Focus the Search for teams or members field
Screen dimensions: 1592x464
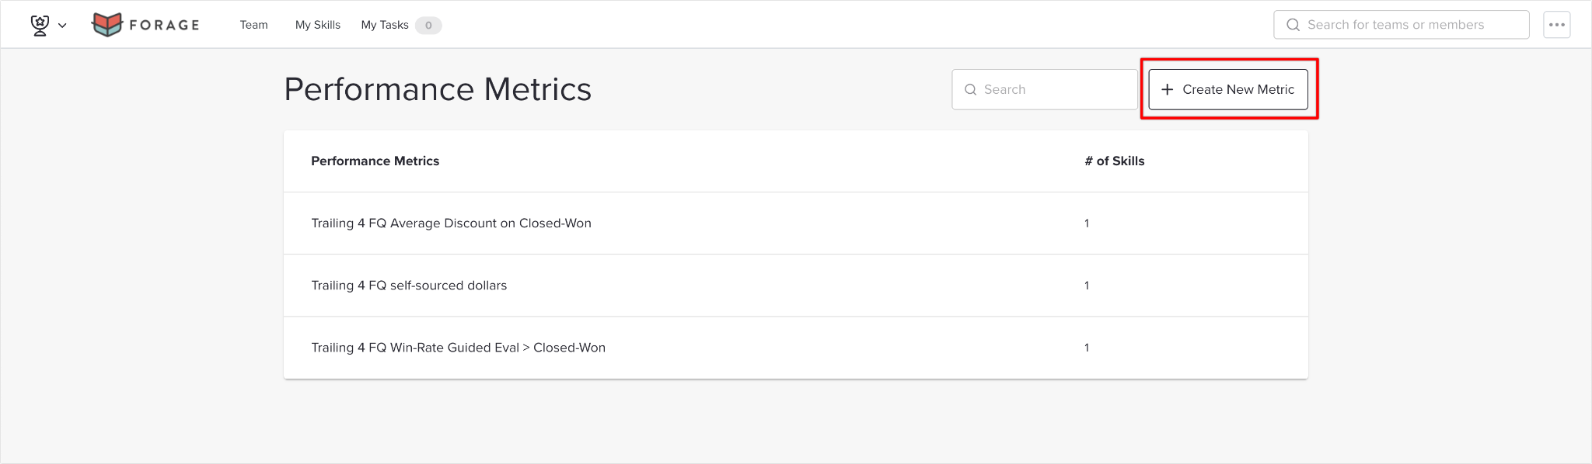[1402, 25]
